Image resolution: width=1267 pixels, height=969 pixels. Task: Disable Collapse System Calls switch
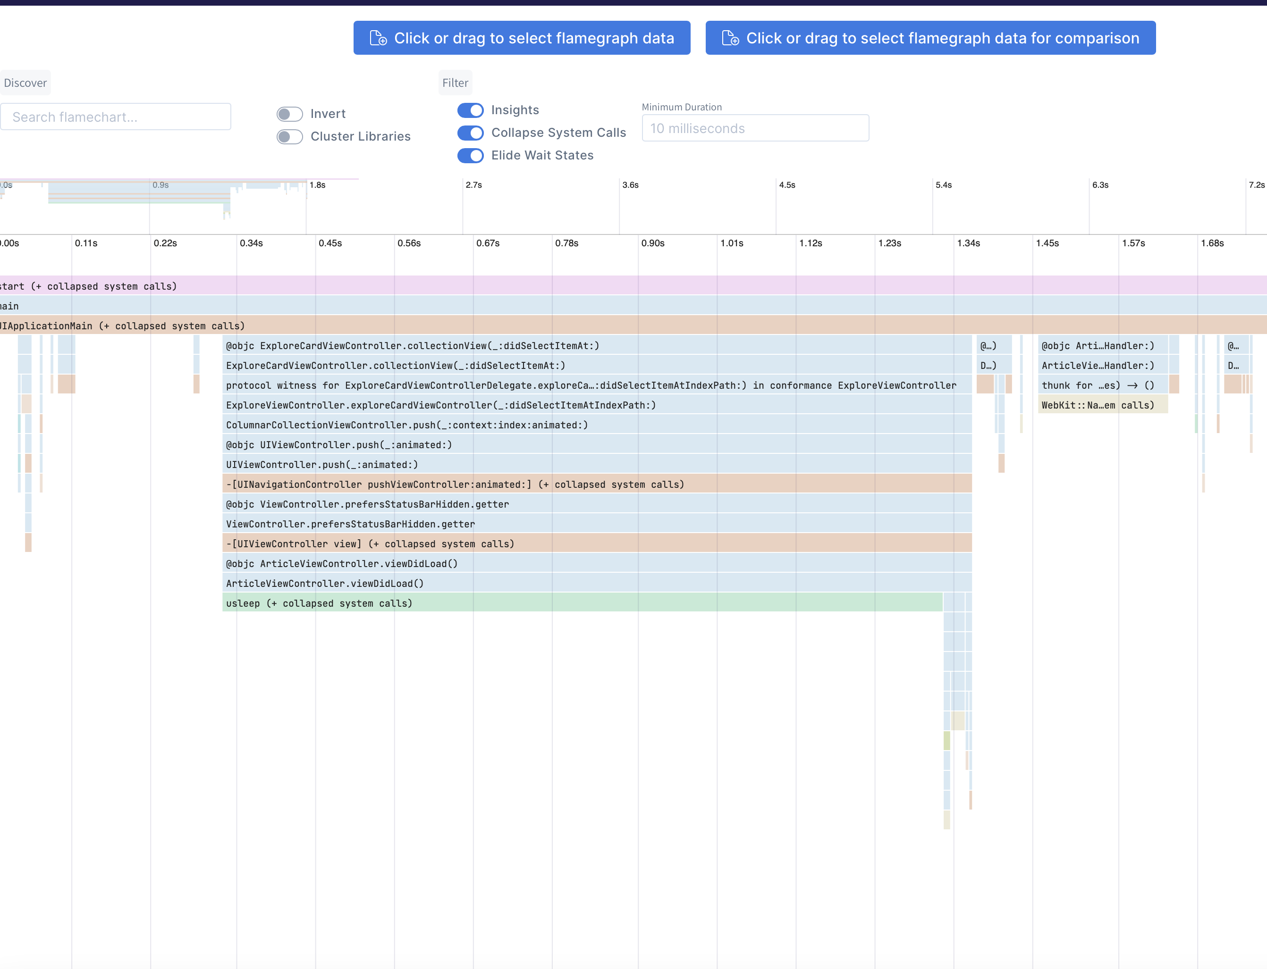(471, 133)
